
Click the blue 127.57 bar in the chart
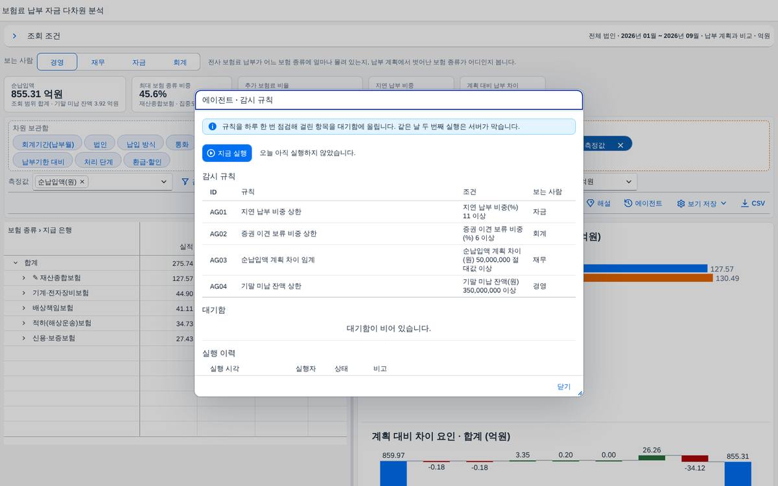click(x=644, y=268)
